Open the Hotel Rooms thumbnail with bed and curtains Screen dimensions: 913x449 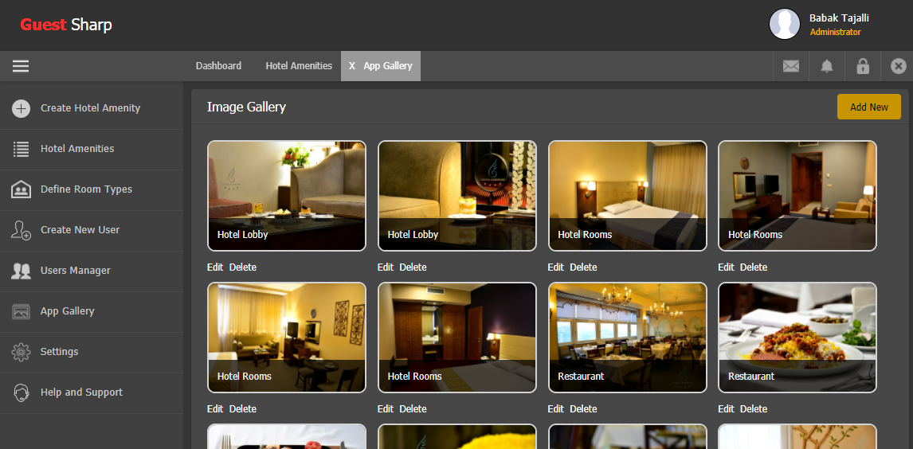click(x=627, y=195)
